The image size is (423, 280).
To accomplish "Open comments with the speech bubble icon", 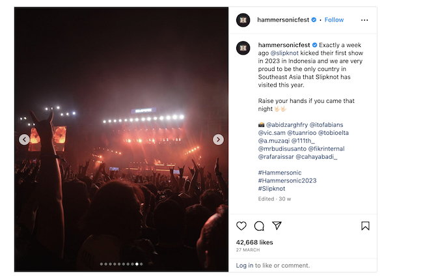I will tap(259, 226).
